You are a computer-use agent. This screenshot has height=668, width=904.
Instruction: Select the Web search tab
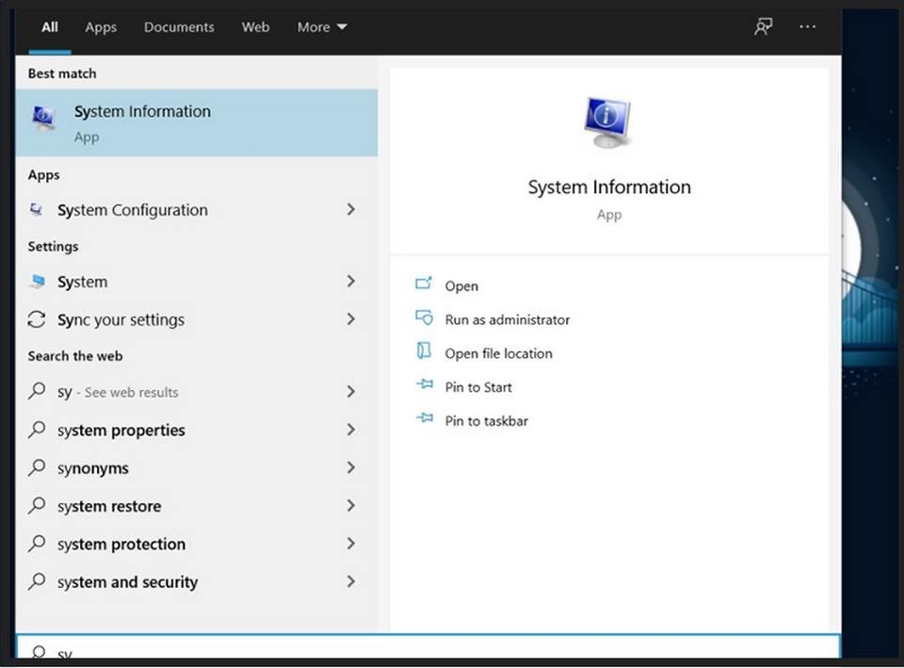tap(255, 27)
